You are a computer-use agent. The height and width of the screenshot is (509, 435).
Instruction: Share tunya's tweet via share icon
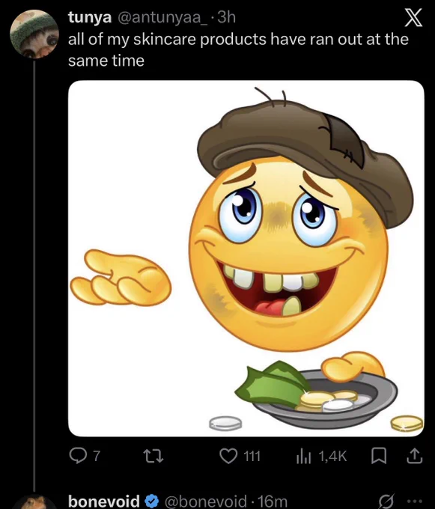coord(415,456)
